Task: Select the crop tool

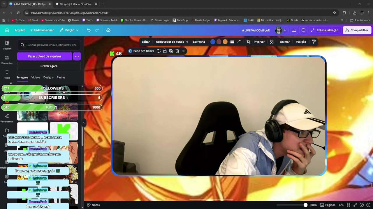Action: [x=248, y=42]
